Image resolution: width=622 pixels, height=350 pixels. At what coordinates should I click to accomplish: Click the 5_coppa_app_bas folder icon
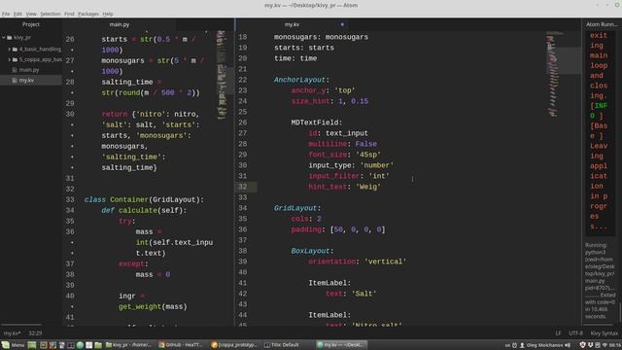tap(16, 59)
